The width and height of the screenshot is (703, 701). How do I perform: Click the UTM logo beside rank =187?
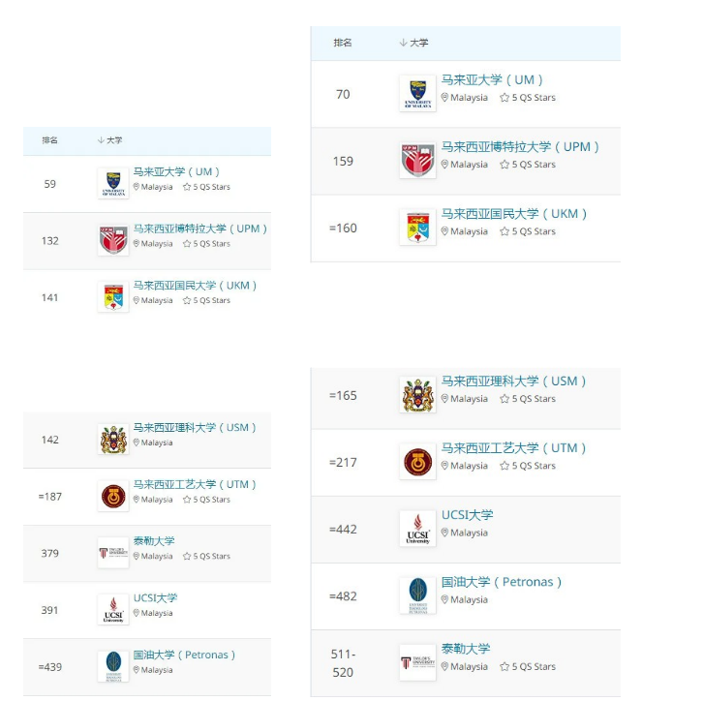coord(113,497)
